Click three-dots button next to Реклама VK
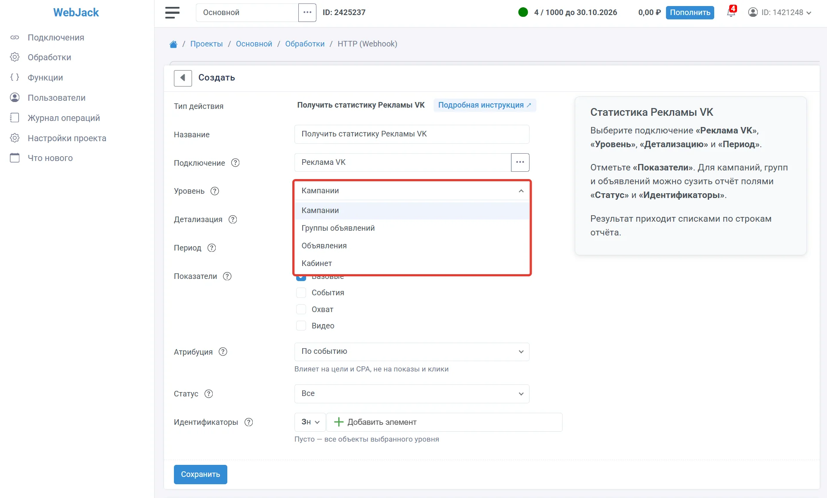The width and height of the screenshot is (827, 498). coord(520,162)
